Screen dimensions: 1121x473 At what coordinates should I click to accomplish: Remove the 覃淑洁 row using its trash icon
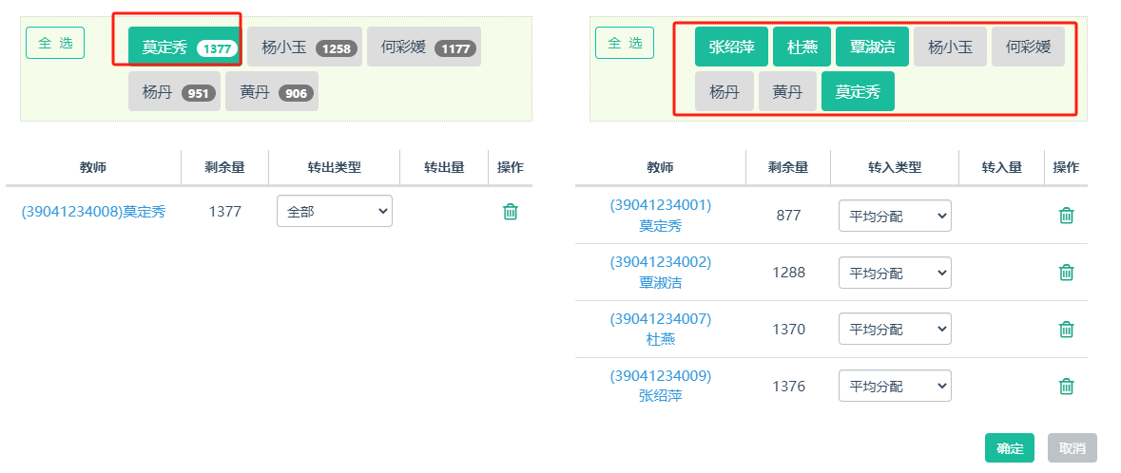click(x=1067, y=273)
